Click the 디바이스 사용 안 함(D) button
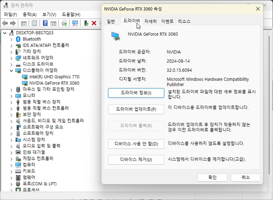Screen dimensions: 273x200 click(136, 144)
